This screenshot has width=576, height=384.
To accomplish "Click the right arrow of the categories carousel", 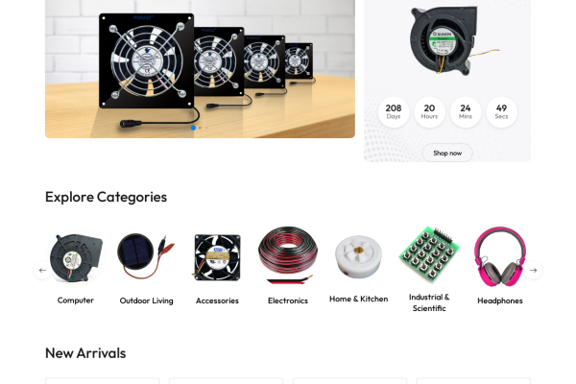I will (x=533, y=270).
